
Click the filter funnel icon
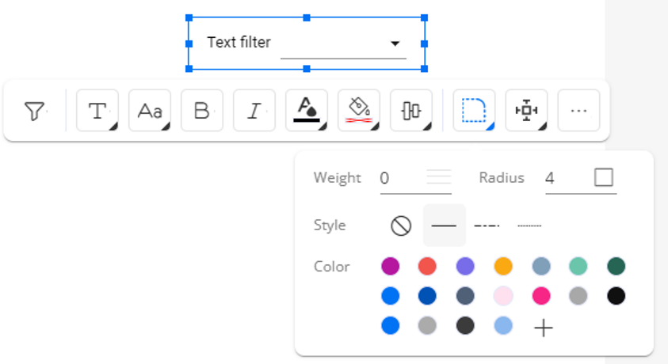tap(35, 111)
